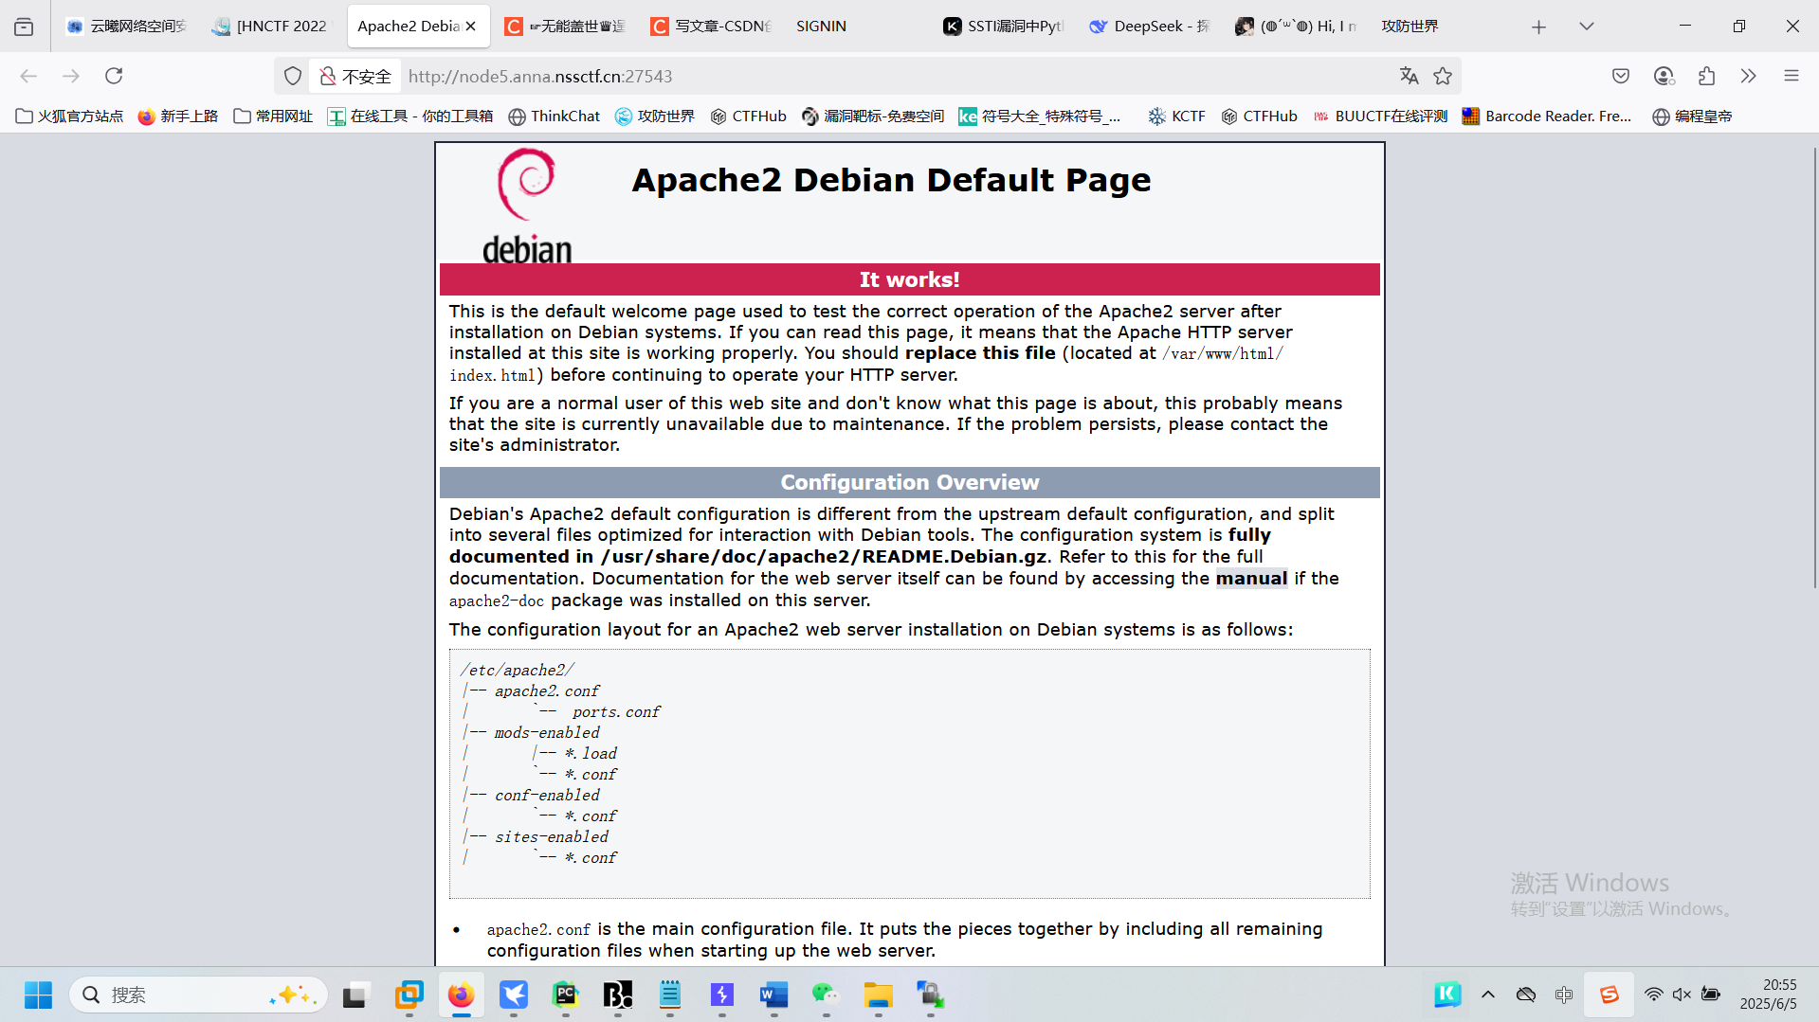Switch to the 写文章-CSDN tab
1819x1022 pixels.
pyautogui.click(x=712, y=27)
